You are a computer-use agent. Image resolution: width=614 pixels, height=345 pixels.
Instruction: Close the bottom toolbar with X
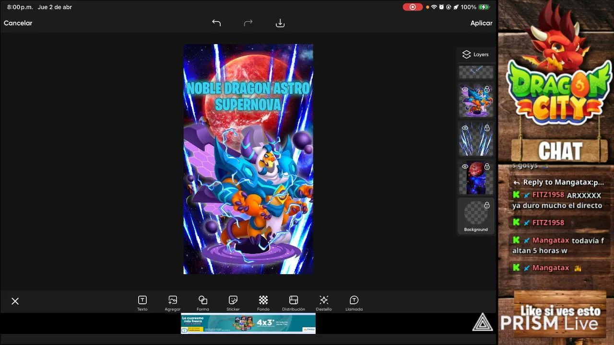(x=15, y=301)
